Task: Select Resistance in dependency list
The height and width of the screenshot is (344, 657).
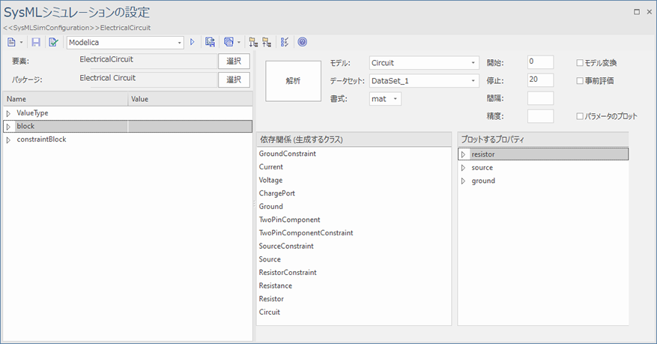Action: (275, 286)
